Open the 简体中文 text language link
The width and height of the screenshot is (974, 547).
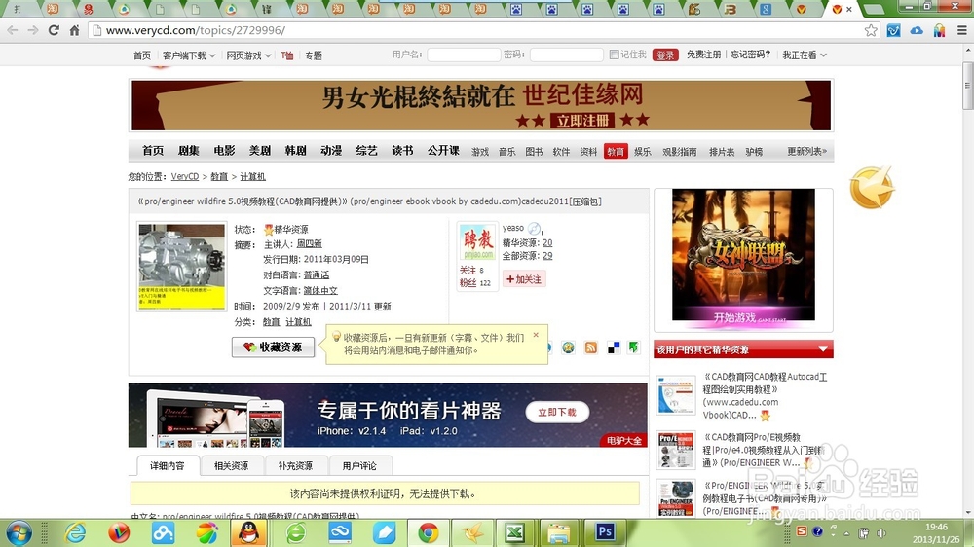point(320,291)
